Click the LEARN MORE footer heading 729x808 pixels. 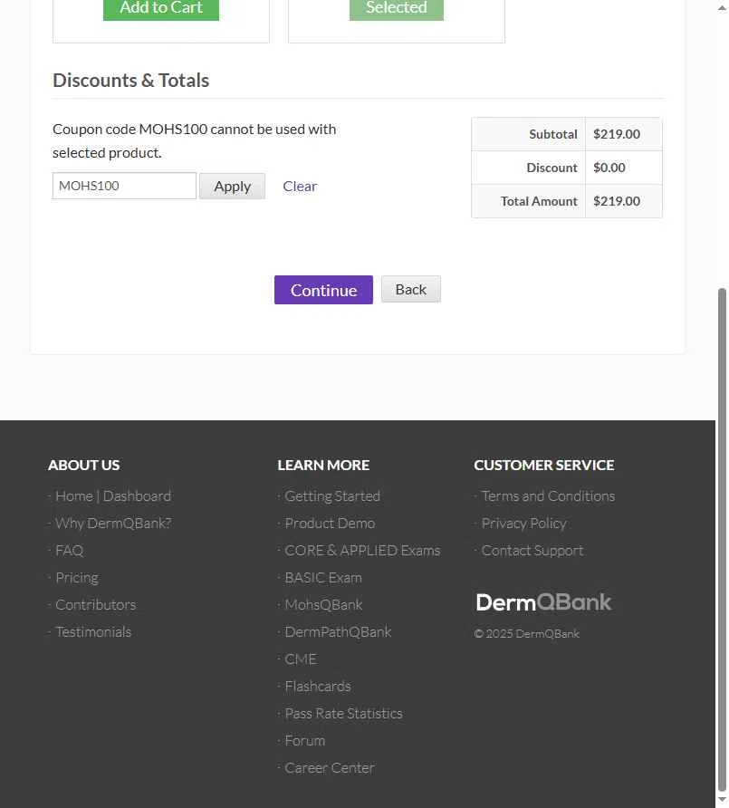click(x=323, y=465)
